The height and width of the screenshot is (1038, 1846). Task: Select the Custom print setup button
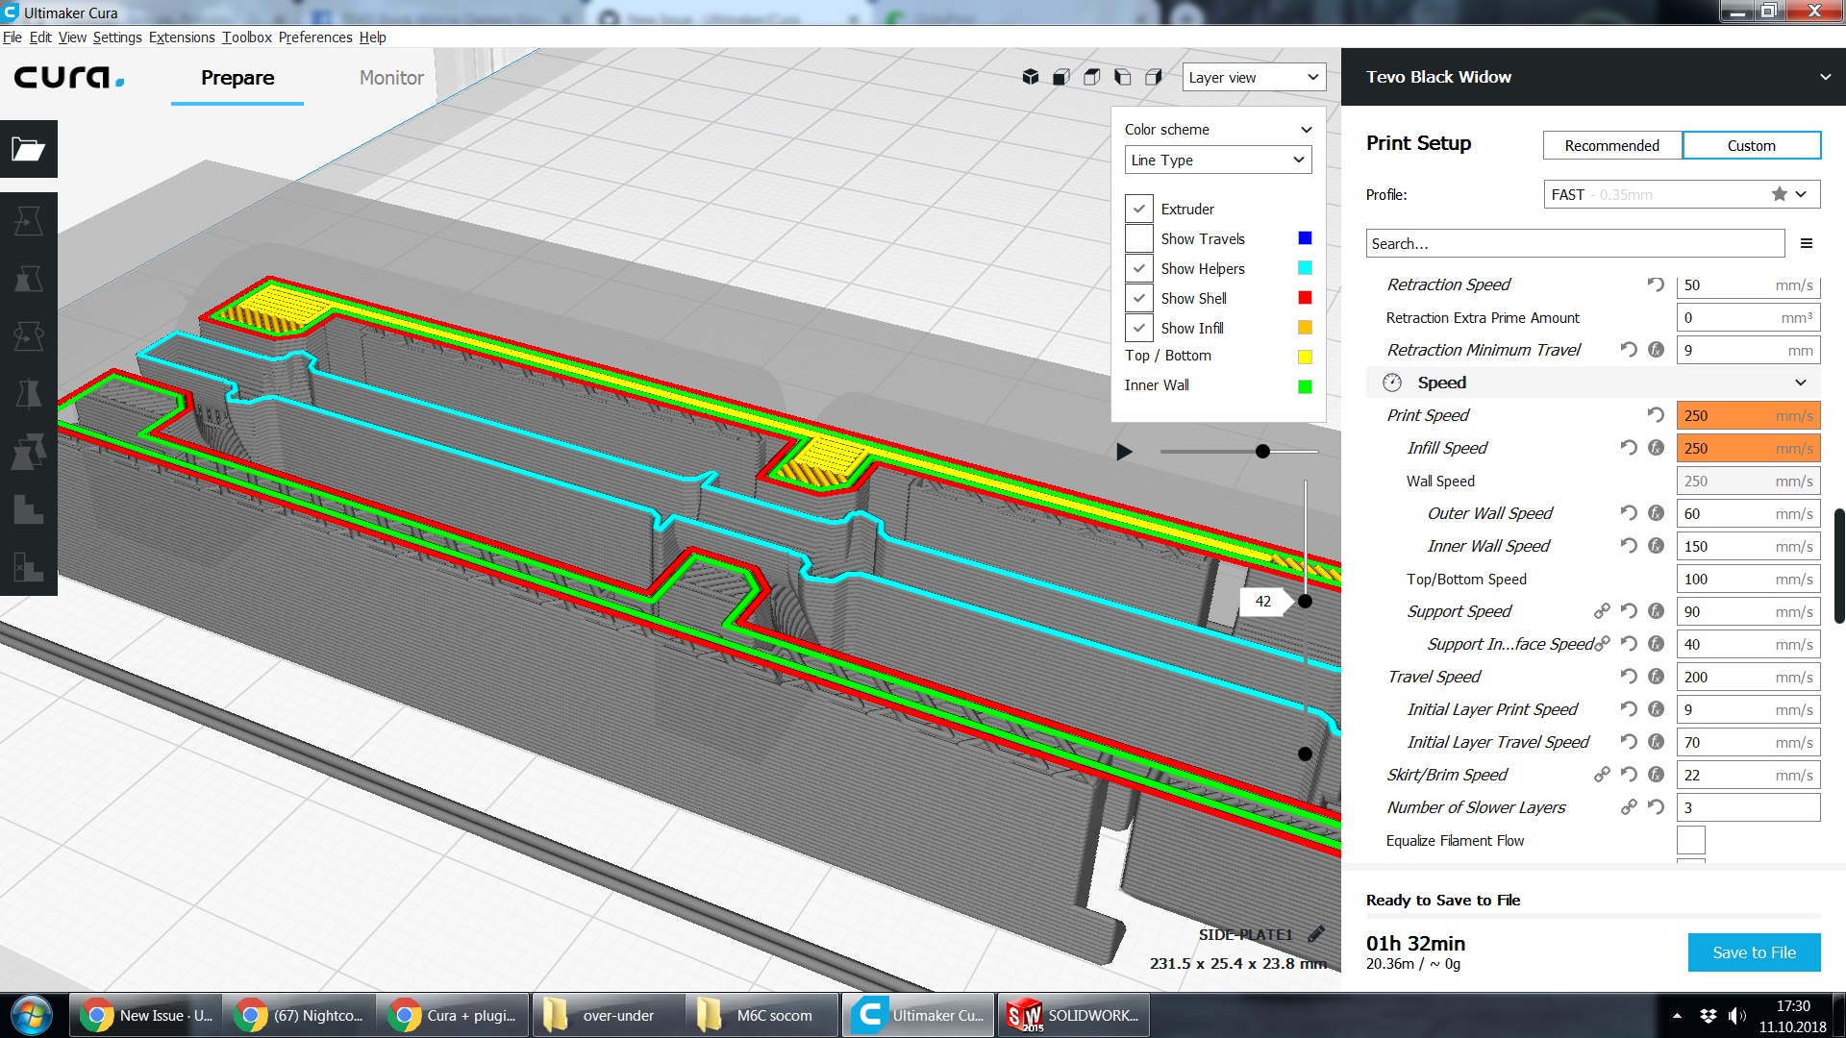1751,145
